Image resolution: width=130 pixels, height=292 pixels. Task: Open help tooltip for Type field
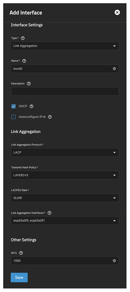pos(23,38)
